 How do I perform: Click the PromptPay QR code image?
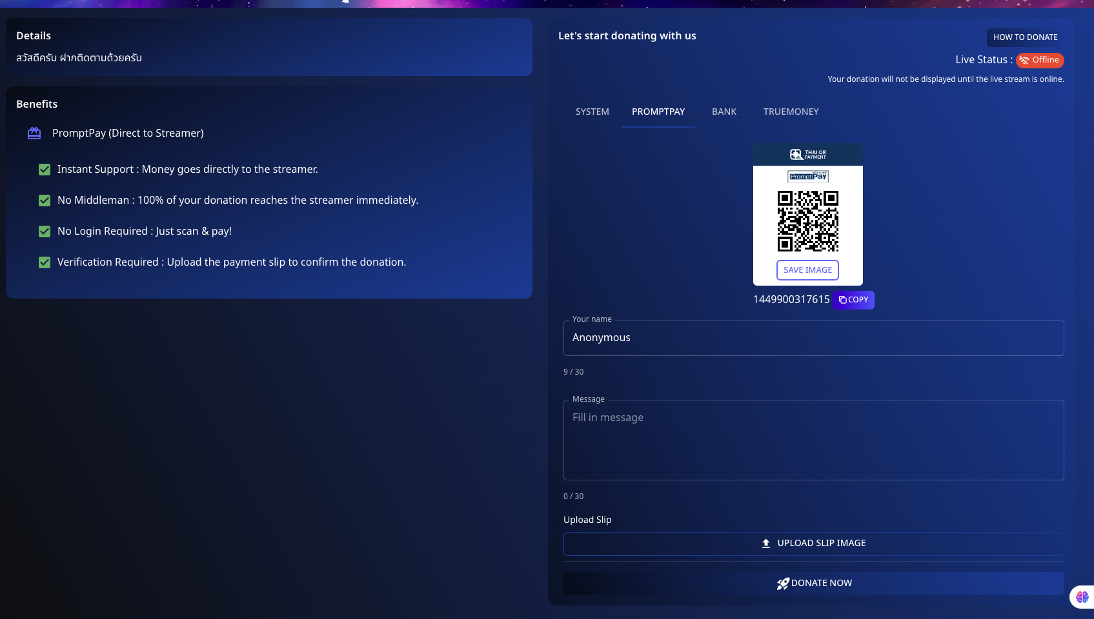[808, 221]
